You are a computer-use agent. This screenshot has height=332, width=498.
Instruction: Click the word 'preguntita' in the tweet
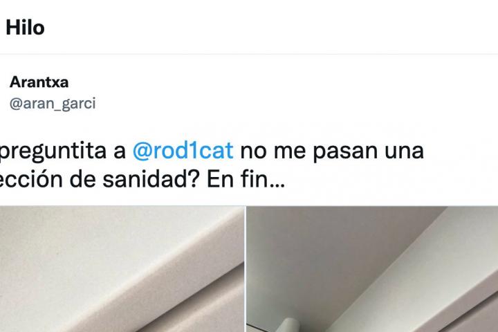point(53,151)
